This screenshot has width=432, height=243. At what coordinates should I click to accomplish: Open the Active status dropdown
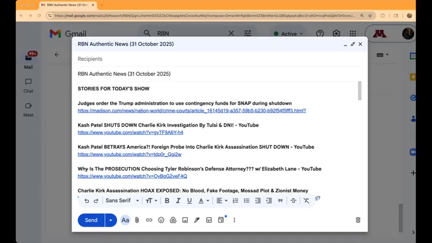pos(288,34)
